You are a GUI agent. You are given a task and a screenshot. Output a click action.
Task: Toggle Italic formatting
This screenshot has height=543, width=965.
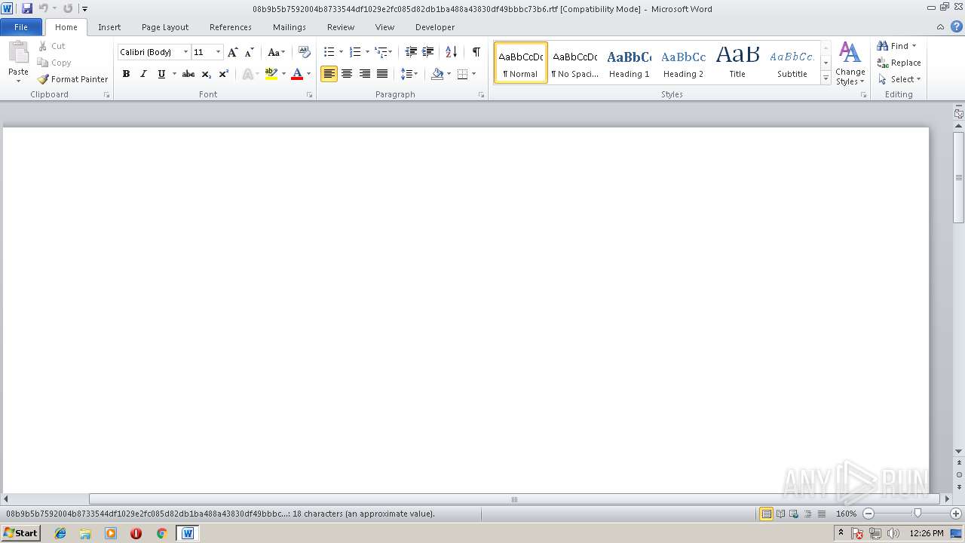click(x=143, y=74)
